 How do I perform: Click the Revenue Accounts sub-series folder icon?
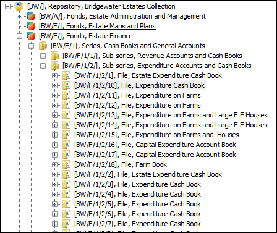tap(54, 56)
